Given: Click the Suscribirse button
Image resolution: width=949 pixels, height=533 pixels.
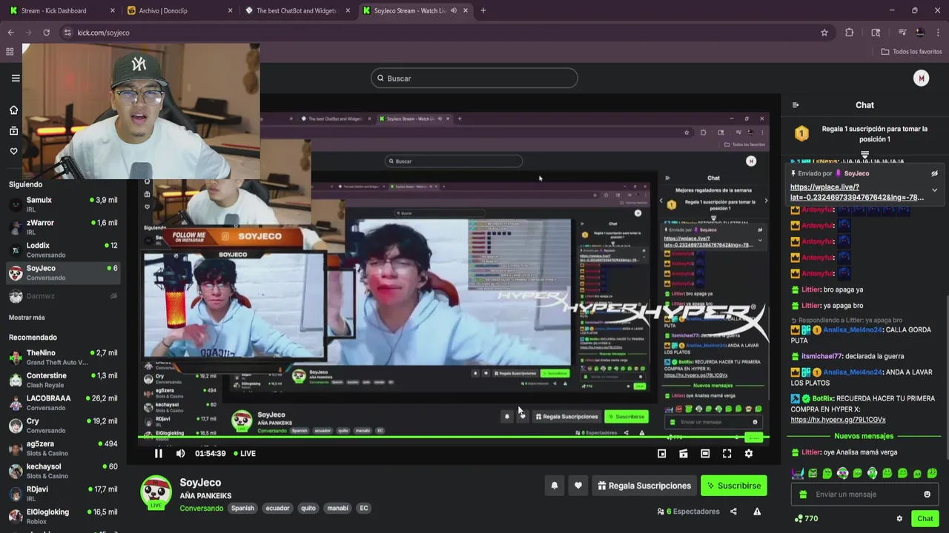Looking at the screenshot, I should point(734,486).
